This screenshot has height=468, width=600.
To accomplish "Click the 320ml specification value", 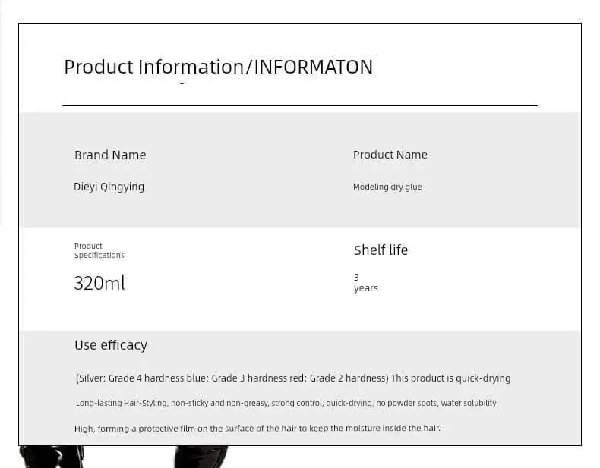I will point(99,283).
